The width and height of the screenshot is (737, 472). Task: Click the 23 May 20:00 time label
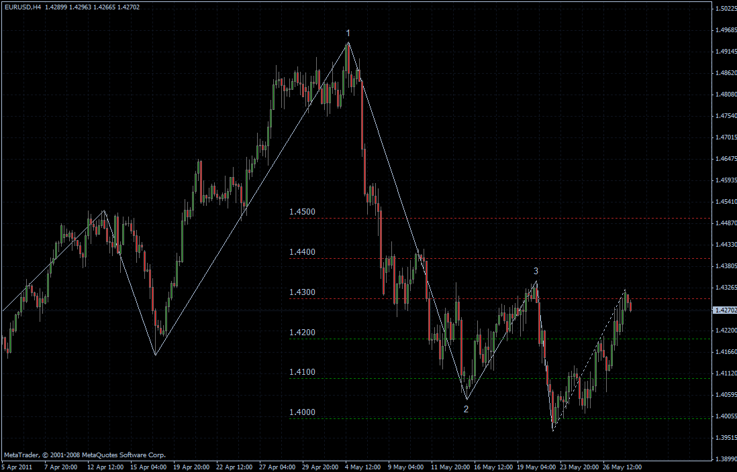coord(579,467)
